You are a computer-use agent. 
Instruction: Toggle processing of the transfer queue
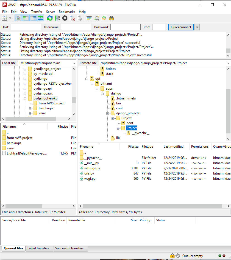point(57,18)
